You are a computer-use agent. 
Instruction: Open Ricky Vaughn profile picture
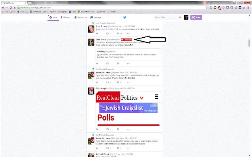91,91
